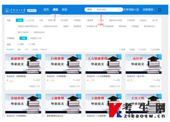Enable the 正在直播 filter checkbox
The width and height of the screenshot is (170, 122).
click(x=151, y=50)
